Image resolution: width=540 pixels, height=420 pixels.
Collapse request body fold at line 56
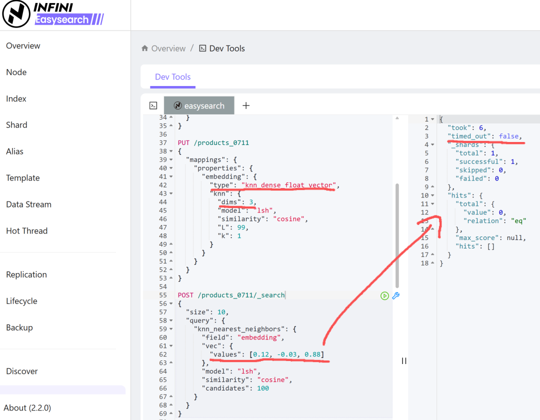[171, 303]
